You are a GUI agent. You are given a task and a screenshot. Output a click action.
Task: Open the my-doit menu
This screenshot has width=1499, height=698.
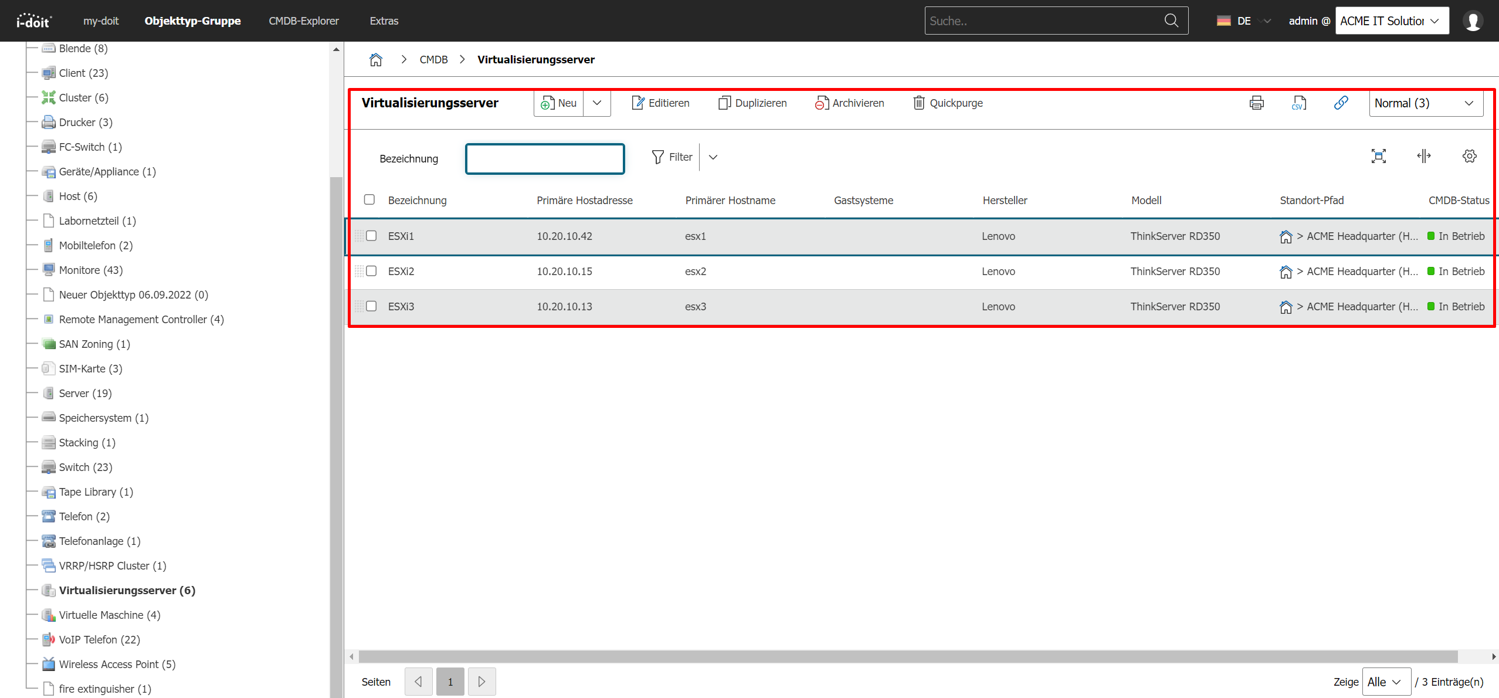pyautogui.click(x=101, y=21)
